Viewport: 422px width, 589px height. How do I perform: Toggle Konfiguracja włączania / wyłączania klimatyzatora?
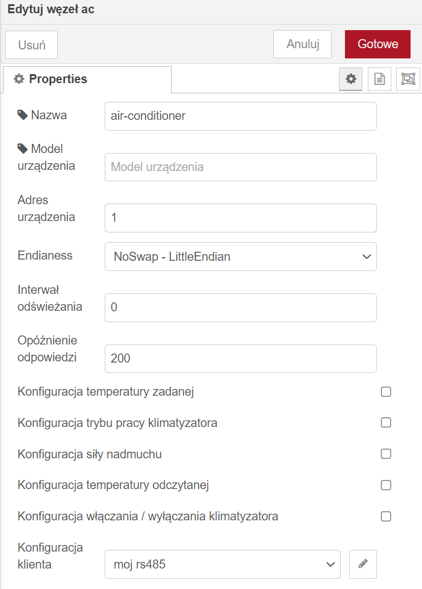coord(386,516)
